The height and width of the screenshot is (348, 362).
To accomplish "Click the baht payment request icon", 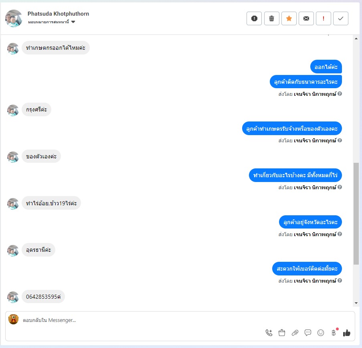I will coord(334,333).
